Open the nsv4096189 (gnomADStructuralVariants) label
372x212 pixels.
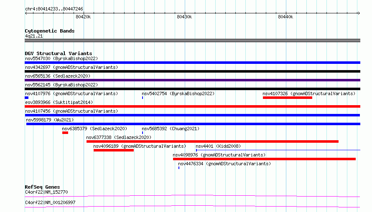pyautogui.click(x=140, y=146)
